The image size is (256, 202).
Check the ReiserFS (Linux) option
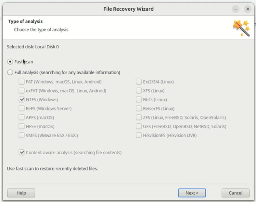(139, 108)
